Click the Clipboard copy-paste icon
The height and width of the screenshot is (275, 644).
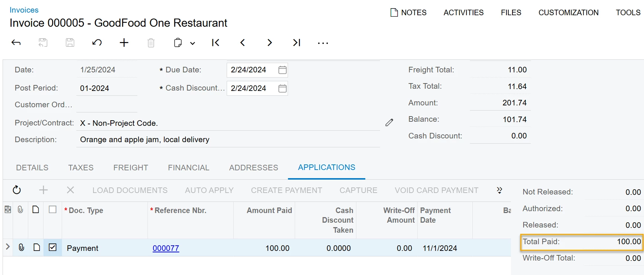tap(178, 43)
